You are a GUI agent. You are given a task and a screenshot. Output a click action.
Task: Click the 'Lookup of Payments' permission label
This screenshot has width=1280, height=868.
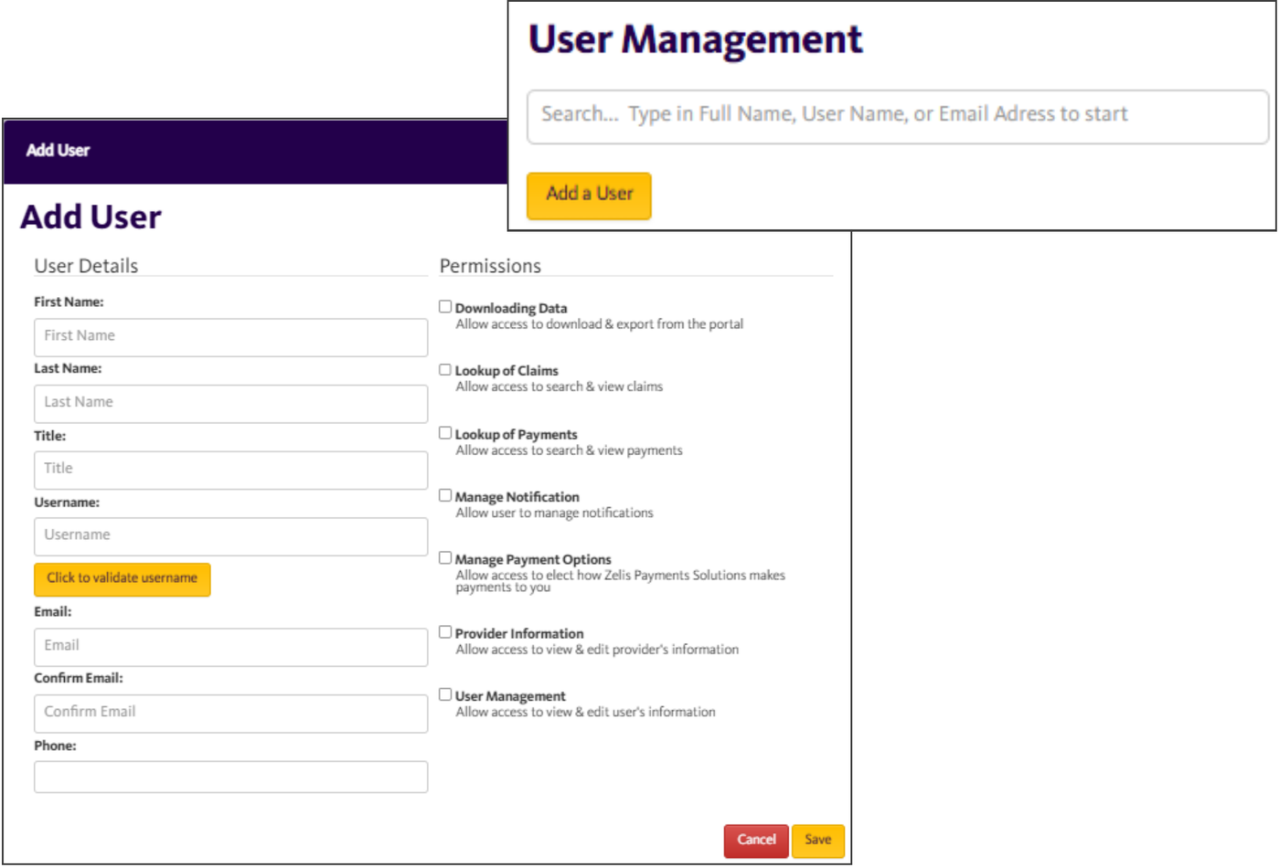(517, 435)
